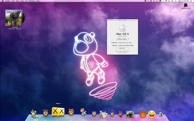Open the Finder menu
This screenshot has height=121, width=194.
pos(8,1)
